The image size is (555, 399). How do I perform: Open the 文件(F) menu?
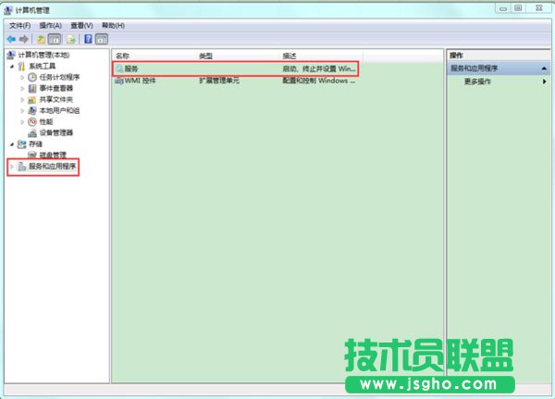coord(19,26)
